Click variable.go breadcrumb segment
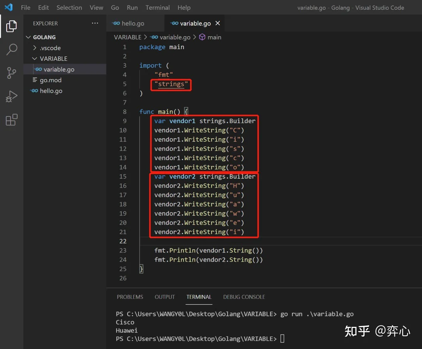This screenshot has height=349, width=422. (x=175, y=37)
